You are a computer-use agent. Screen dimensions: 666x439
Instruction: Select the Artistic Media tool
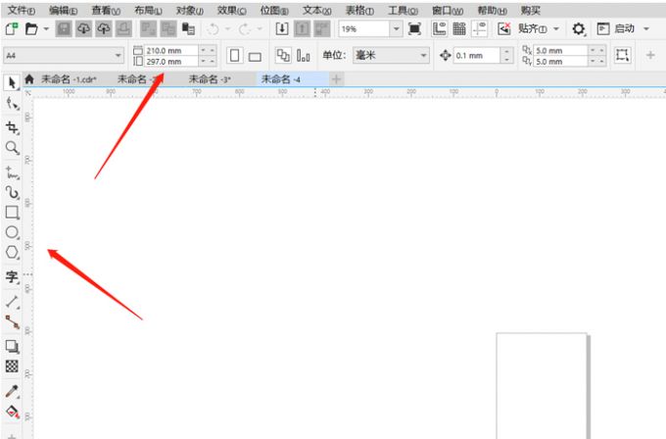click(12, 192)
